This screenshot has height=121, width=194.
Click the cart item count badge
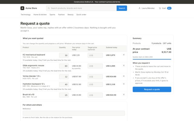[x=169, y=8]
